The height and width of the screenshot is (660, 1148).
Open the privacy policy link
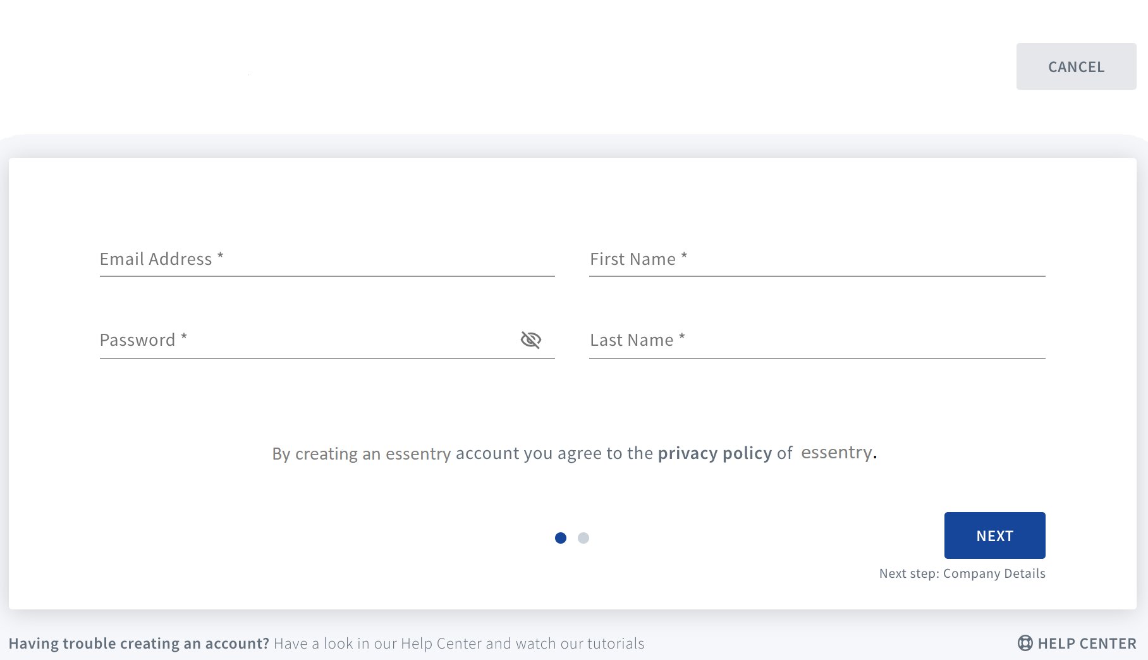[715, 453]
